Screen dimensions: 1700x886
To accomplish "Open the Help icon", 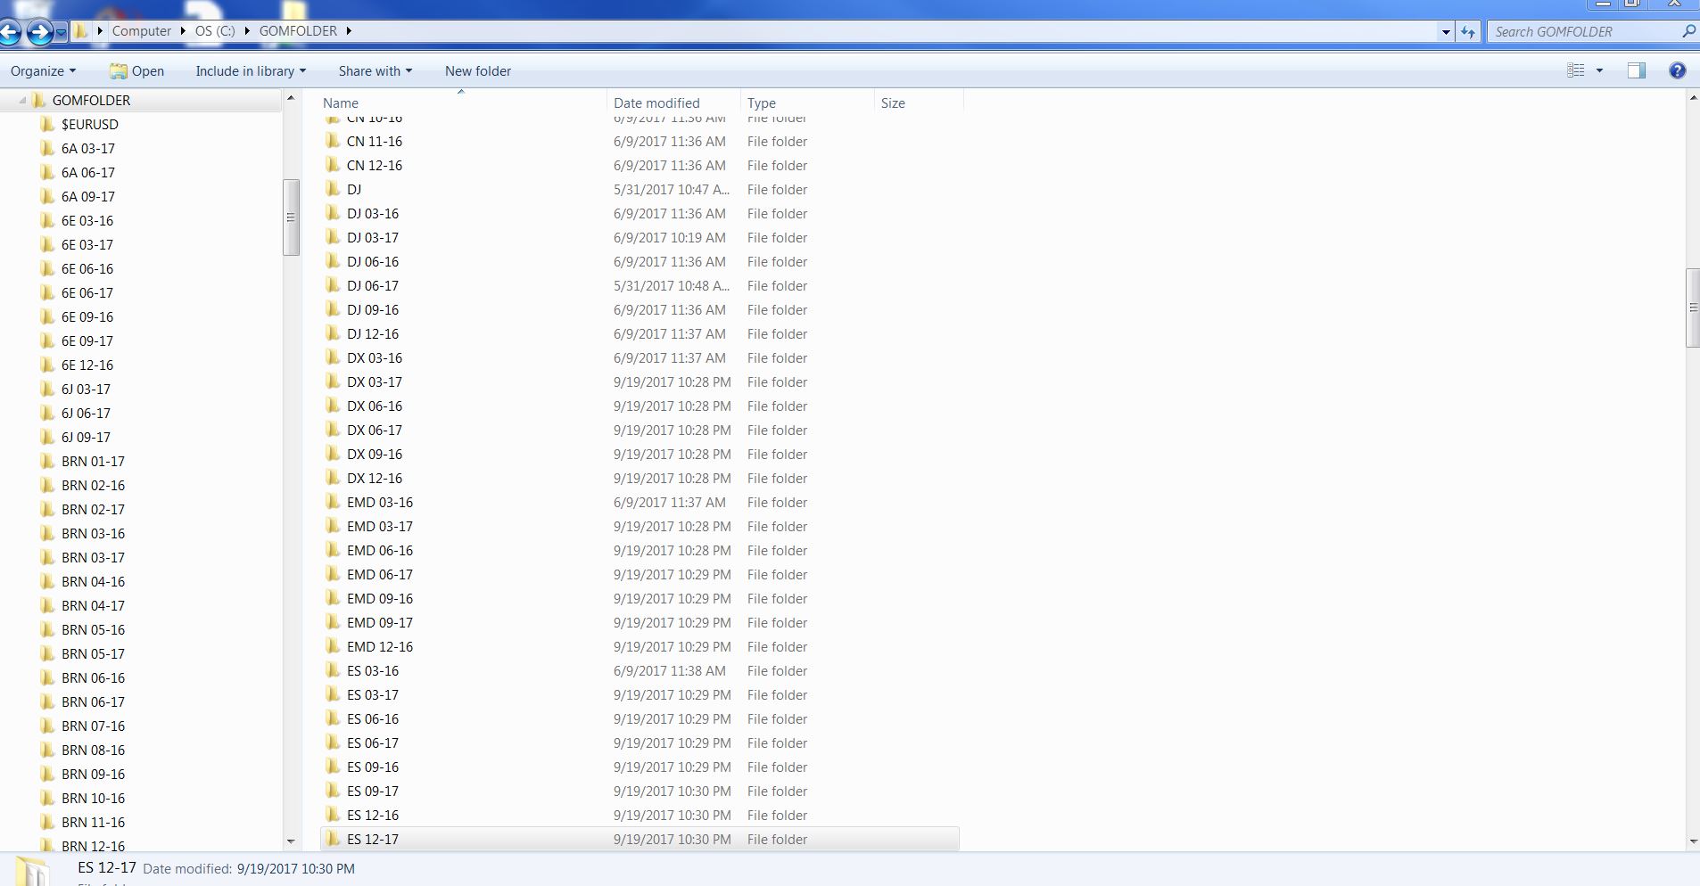I will 1677,70.
